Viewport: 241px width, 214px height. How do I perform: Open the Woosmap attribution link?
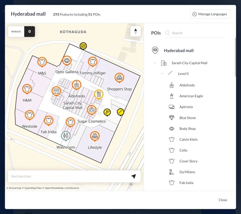(x=14, y=188)
